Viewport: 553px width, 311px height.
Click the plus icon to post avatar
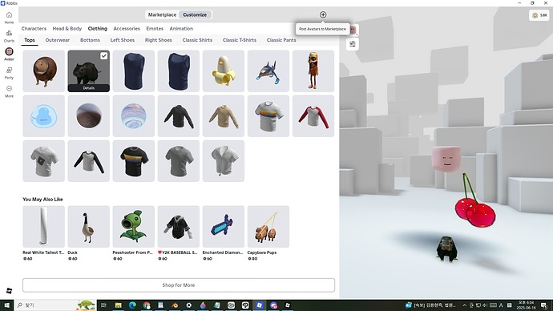[x=323, y=14]
